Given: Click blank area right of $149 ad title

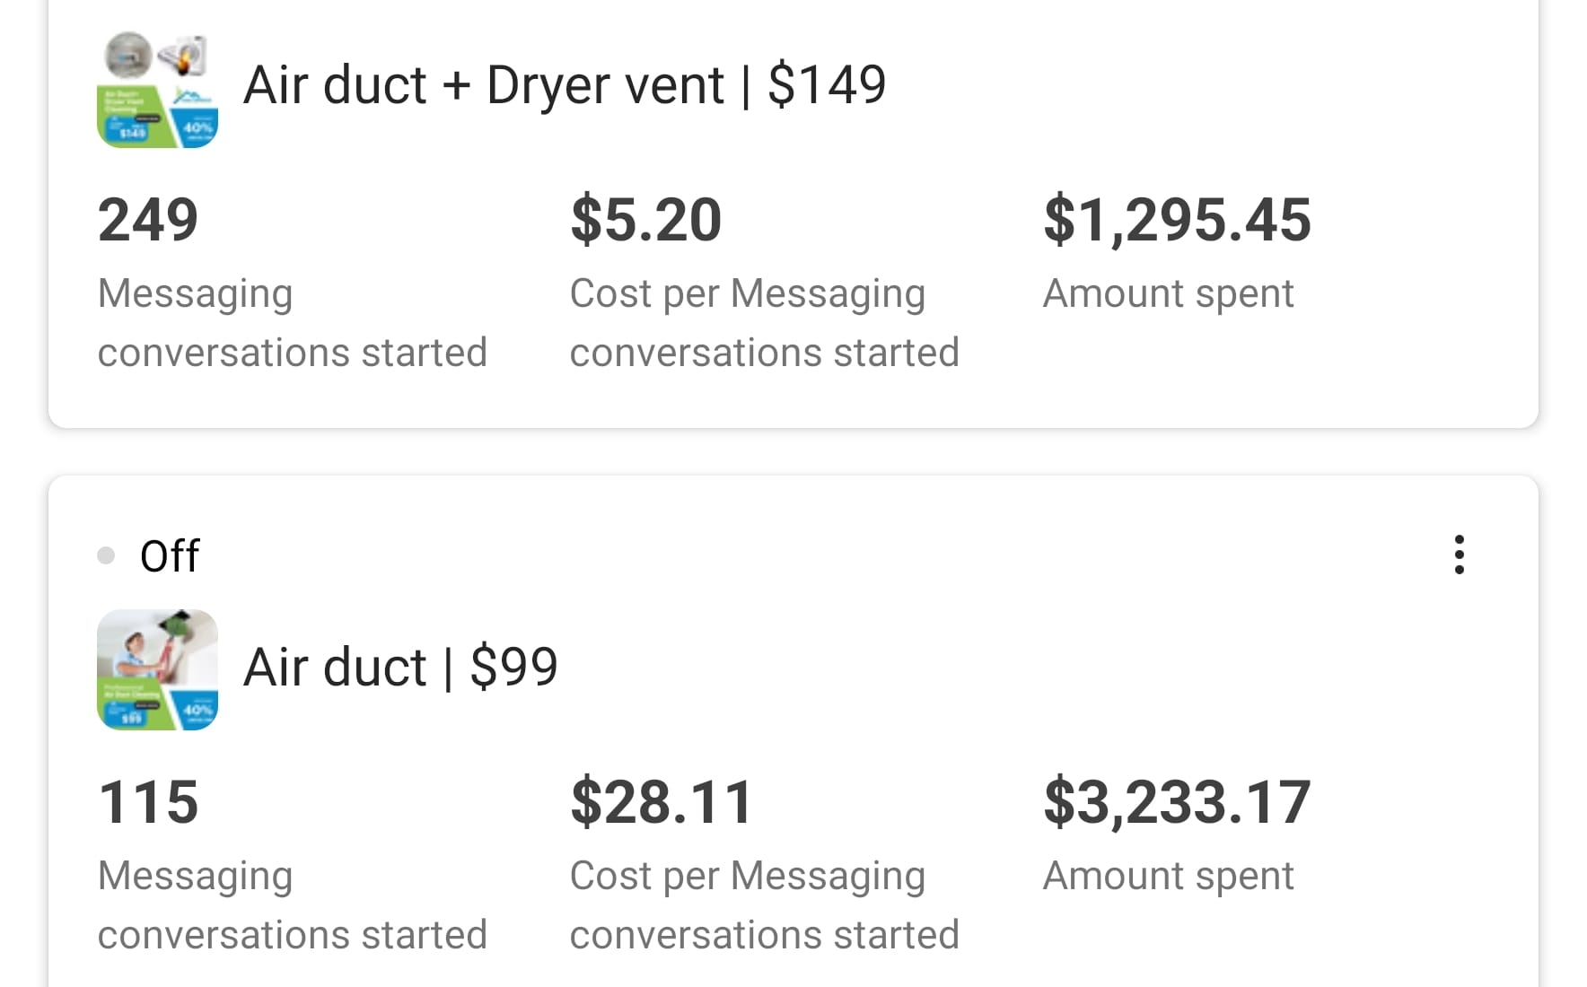Looking at the screenshot, I should point(1212,86).
